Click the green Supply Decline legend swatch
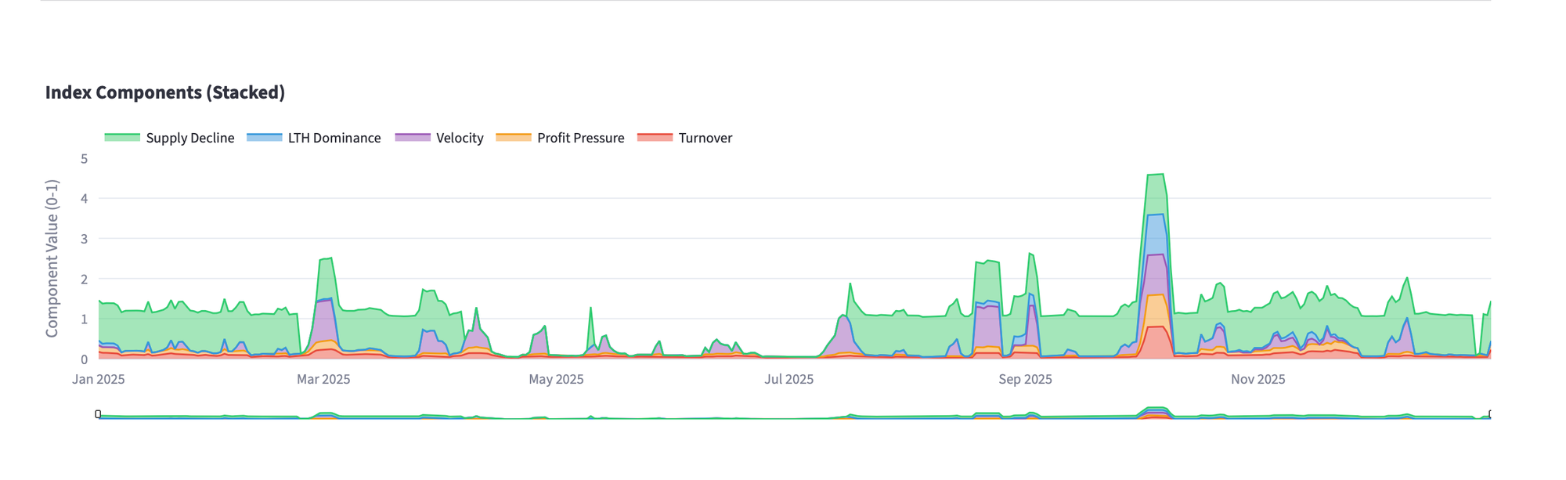 click(122, 138)
